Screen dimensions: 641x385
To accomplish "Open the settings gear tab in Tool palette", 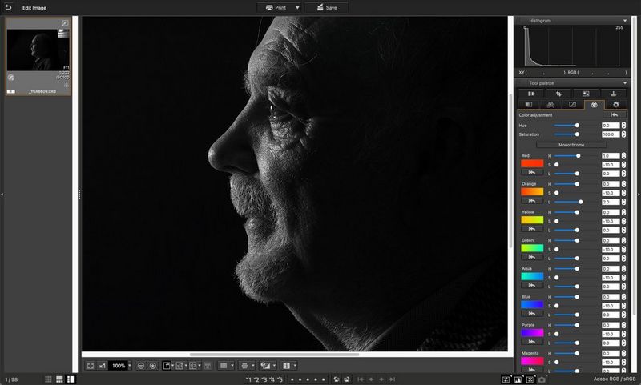I will tap(615, 104).
